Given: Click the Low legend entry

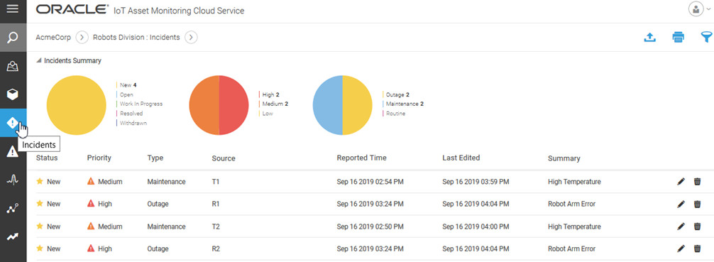Looking at the screenshot, I should 266,114.
